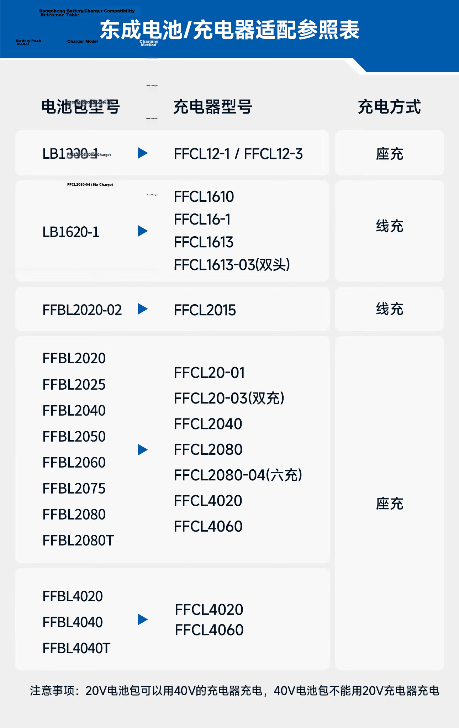Screen dimensions: 459x728
Task: Click the arrow next to FFBL4040
Action: click(143, 619)
